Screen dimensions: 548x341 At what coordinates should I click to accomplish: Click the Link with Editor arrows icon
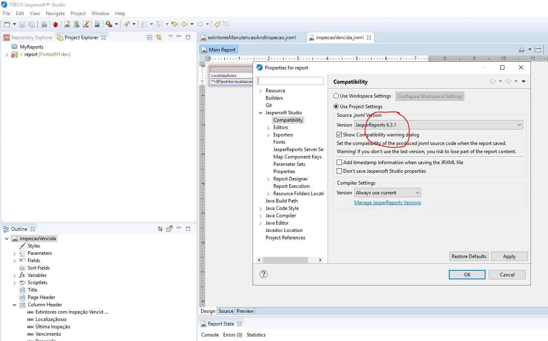(159, 37)
